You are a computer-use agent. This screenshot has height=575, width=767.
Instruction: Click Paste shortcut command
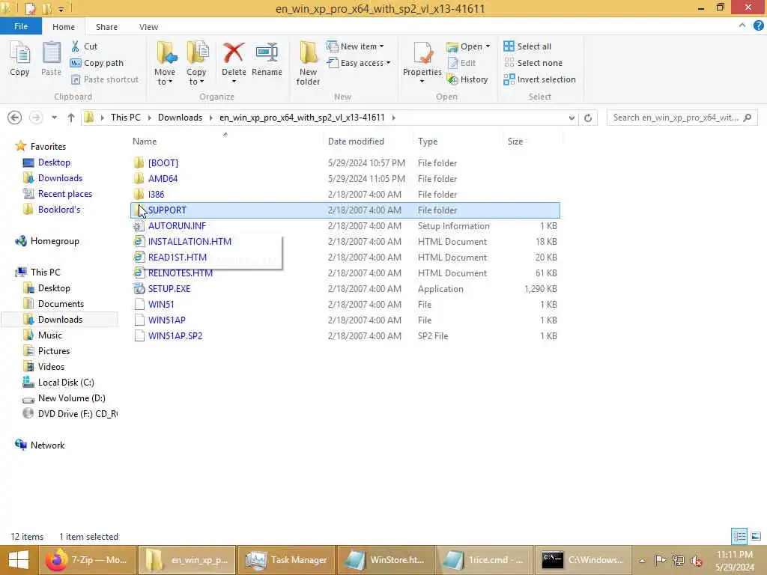105,79
